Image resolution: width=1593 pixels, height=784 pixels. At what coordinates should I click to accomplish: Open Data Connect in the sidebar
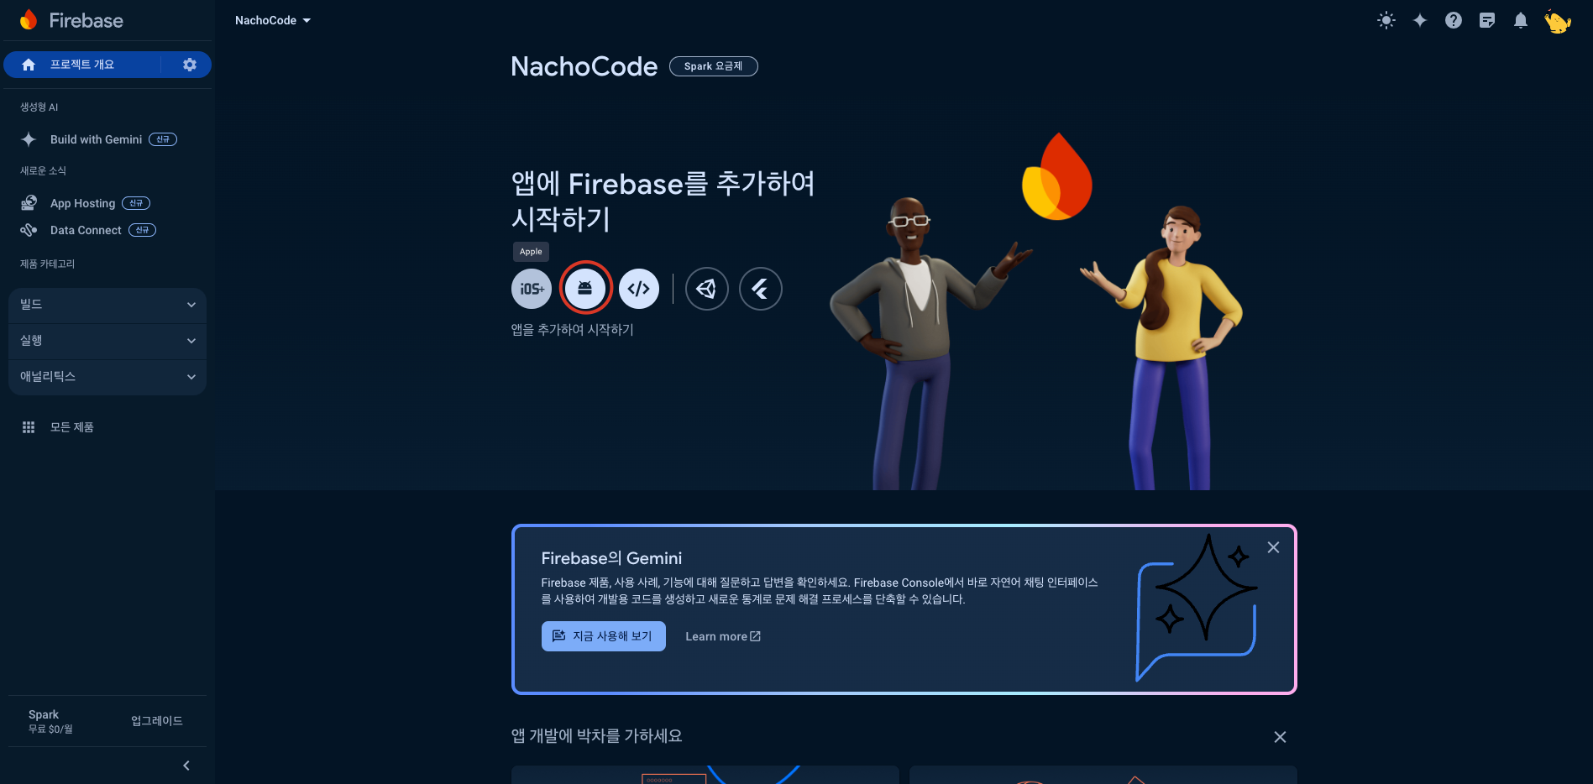click(86, 230)
